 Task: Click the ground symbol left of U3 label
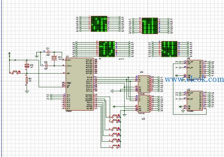pyautogui.click(x=125, y=115)
